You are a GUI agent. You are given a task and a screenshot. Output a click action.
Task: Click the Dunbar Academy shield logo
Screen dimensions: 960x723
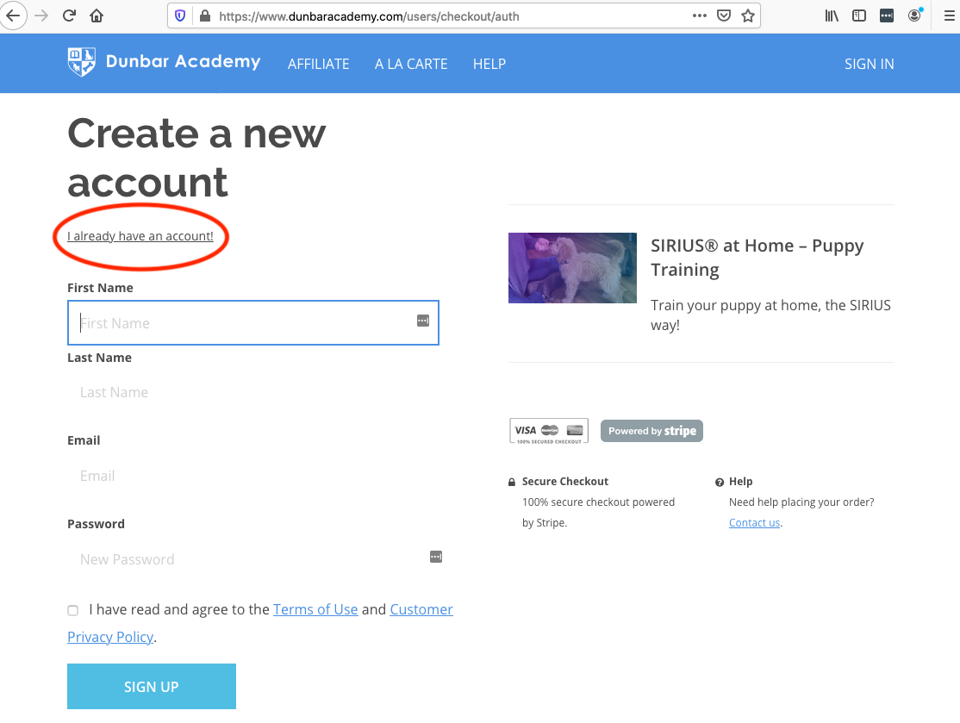[81, 62]
